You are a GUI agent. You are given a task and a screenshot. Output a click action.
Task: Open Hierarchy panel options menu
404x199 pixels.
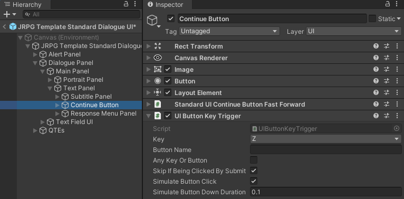click(135, 4)
